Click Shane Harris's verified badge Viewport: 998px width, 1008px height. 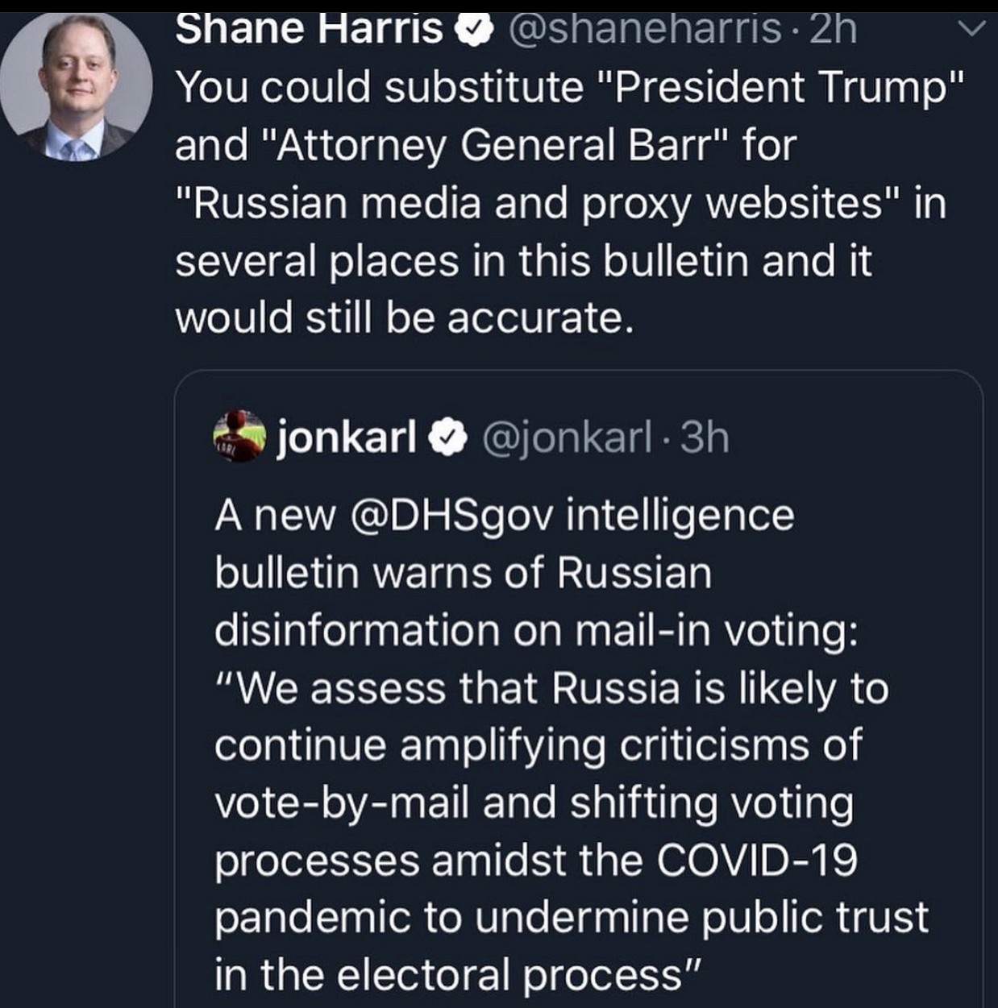click(474, 31)
